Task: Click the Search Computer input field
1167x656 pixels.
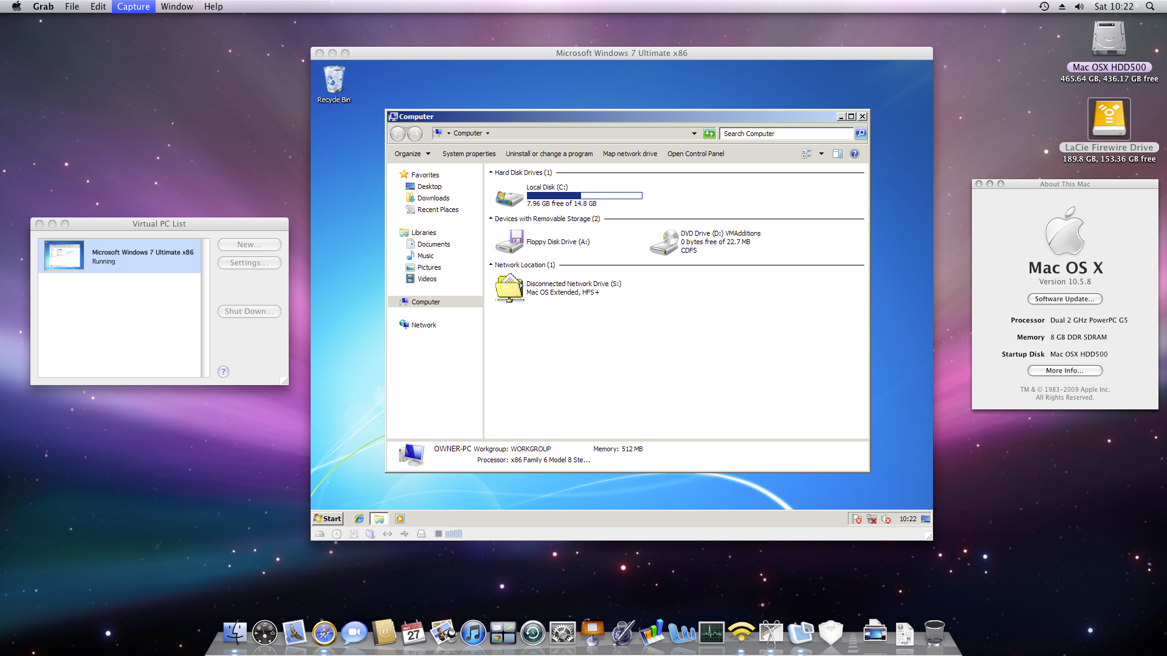Action: pyautogui.click(x=785, y=134)
